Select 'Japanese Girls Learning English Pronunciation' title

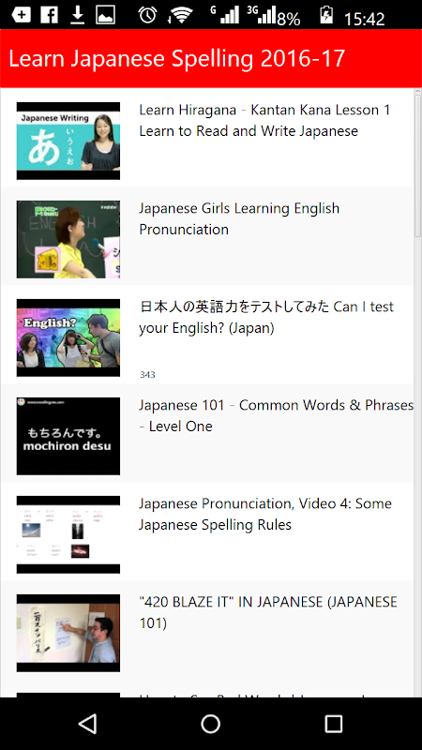[x=239, y=219]
